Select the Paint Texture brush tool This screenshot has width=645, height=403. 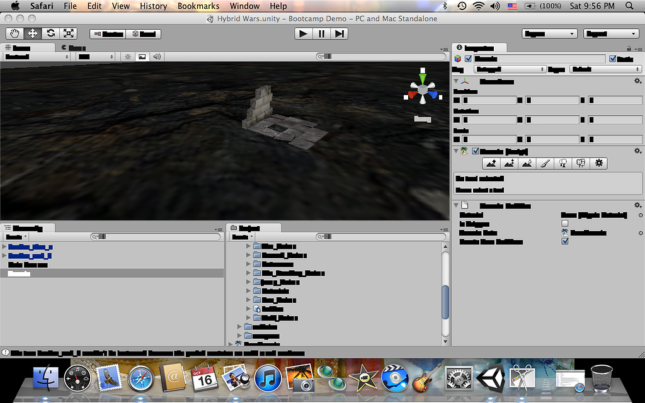tap(544, 163)
